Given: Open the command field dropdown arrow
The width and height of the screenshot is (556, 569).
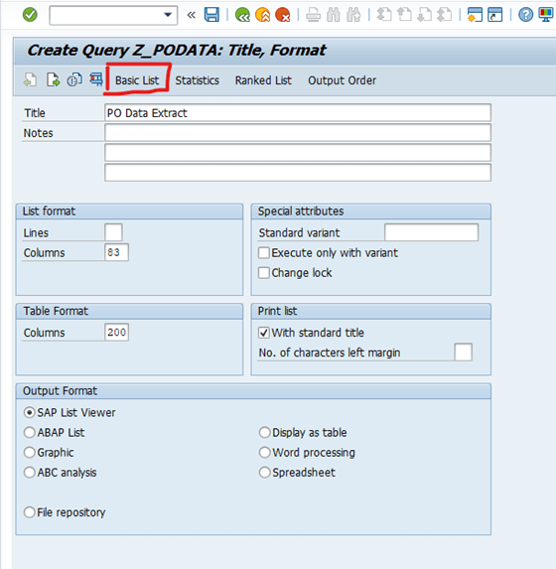Looking at the screenshot, I should pos(168,15).
